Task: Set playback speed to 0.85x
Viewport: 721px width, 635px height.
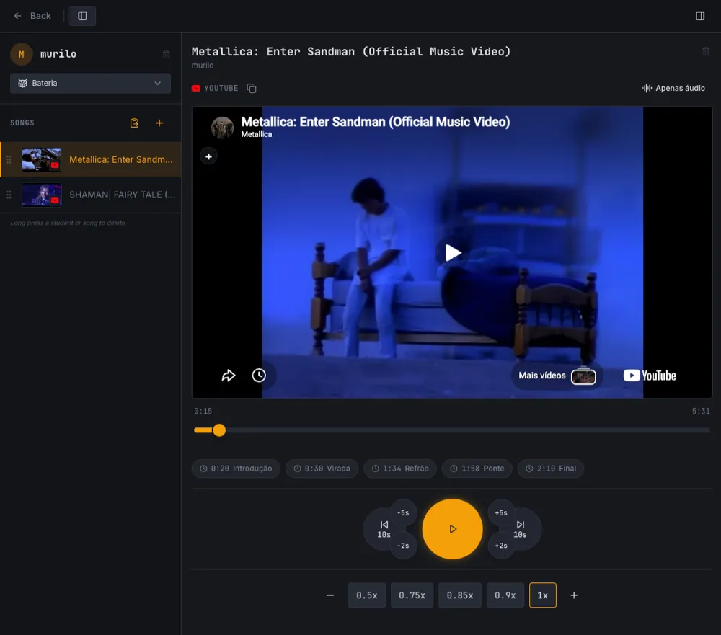Action: point(460,595)
